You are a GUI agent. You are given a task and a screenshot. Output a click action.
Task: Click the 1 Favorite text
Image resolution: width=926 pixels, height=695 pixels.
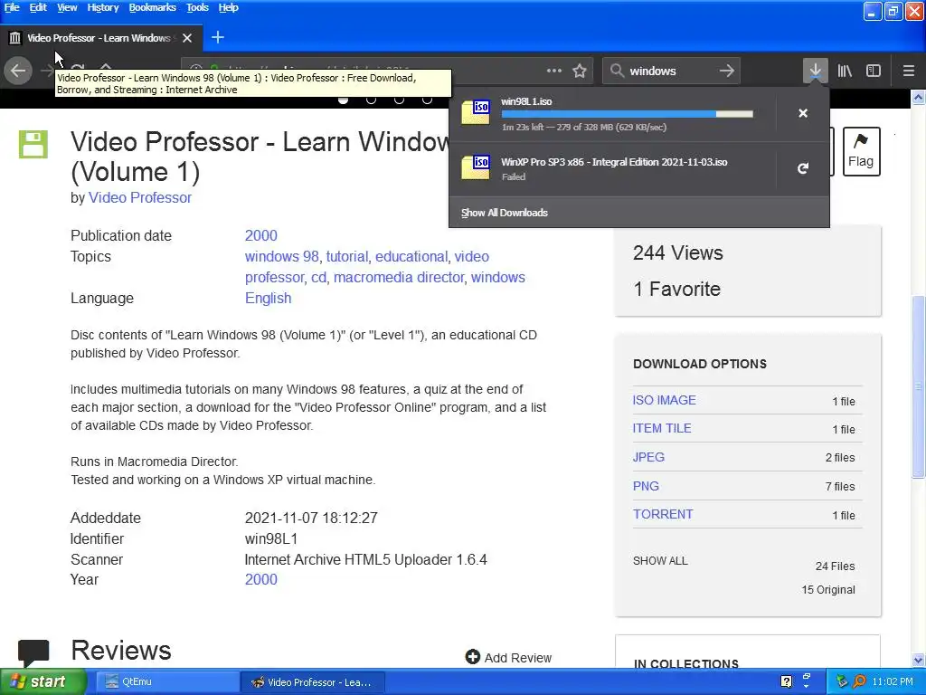pyautogui.click(x=676, y=289)
